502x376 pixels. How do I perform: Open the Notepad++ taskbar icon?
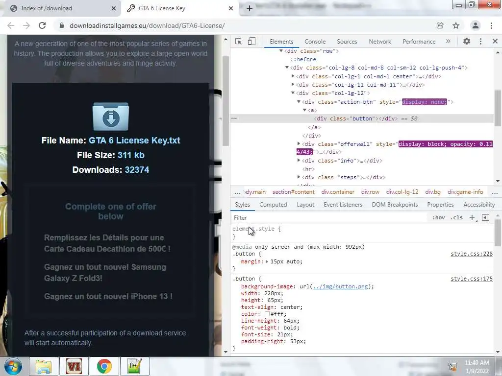(134, 366)
